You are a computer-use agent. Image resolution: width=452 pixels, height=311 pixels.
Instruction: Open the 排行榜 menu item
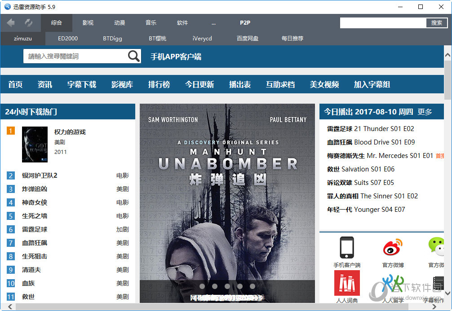click(159, 84)
